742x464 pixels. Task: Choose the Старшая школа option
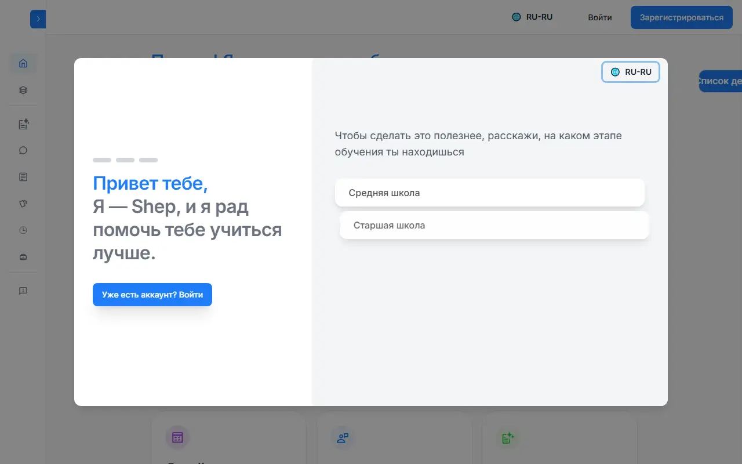tap(494, 225)
